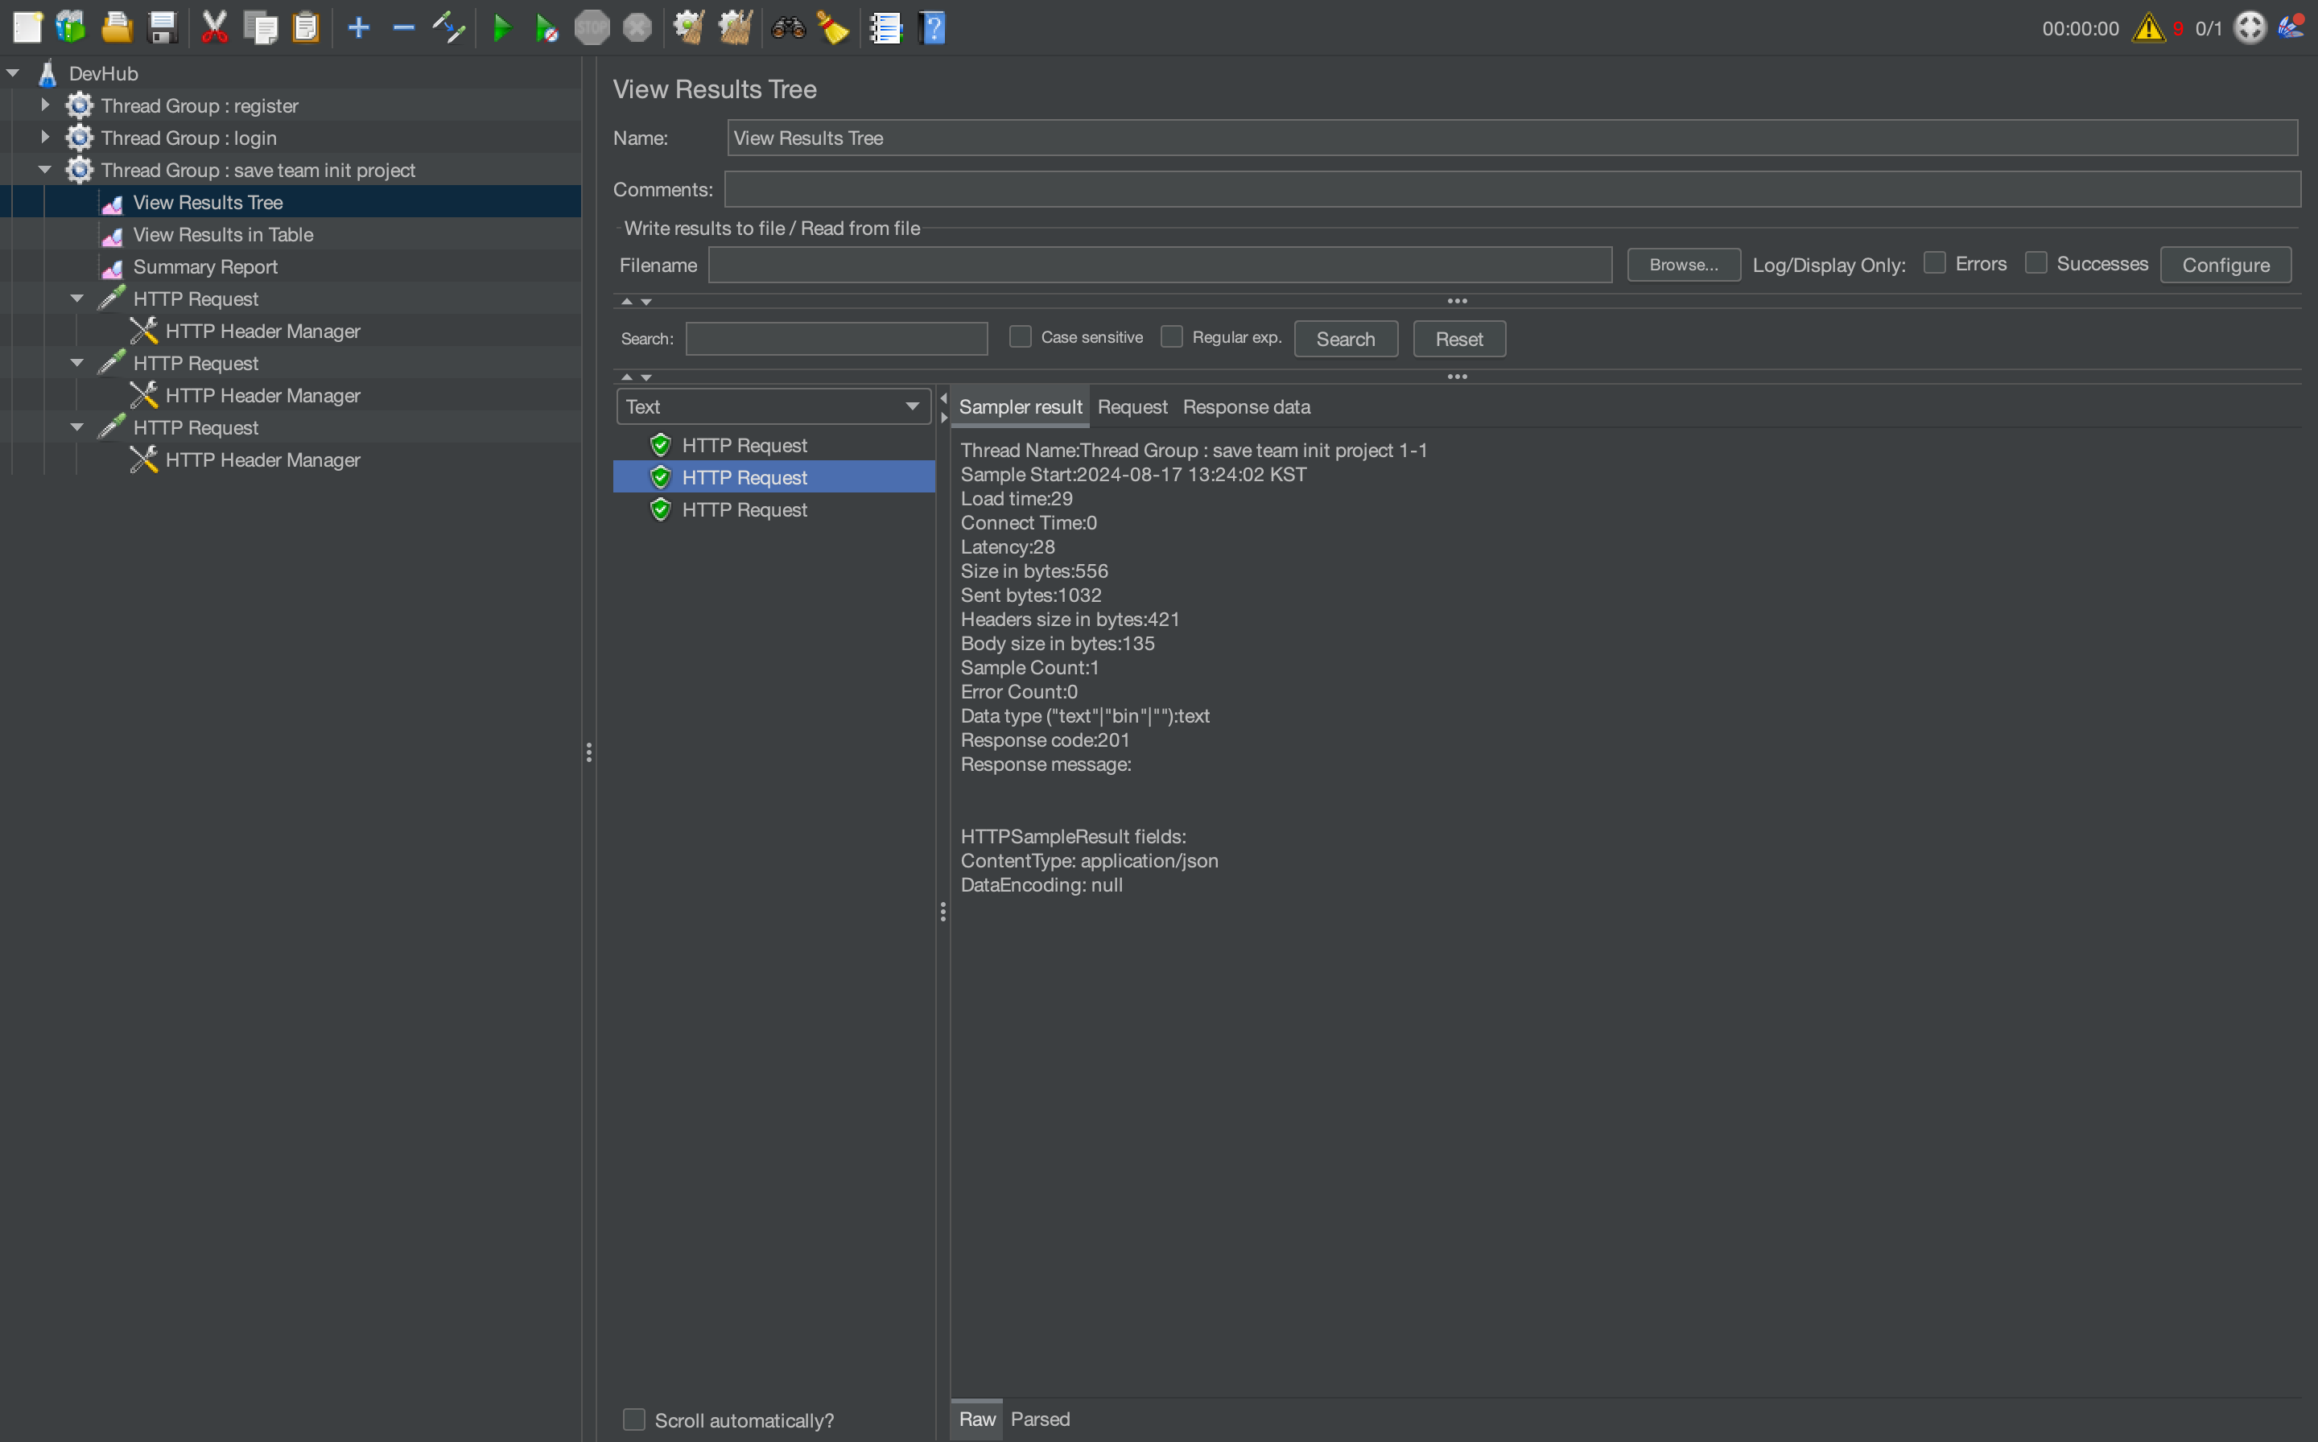Switch to the Parsed tab
The height and width of the screenshot is (1442, 2318).
pos(1040,1418)
